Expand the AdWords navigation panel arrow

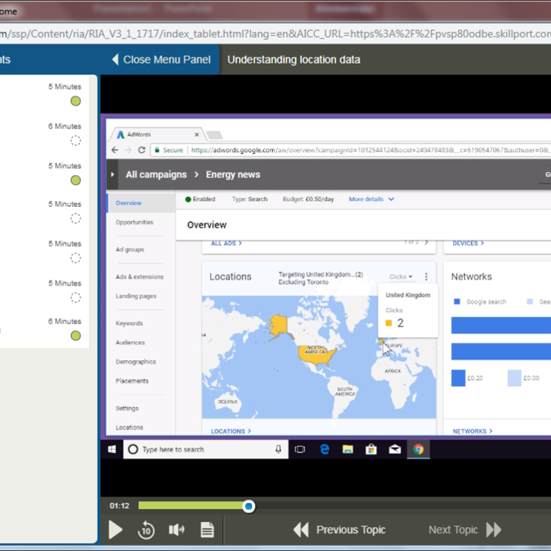[x=112, y=174]
